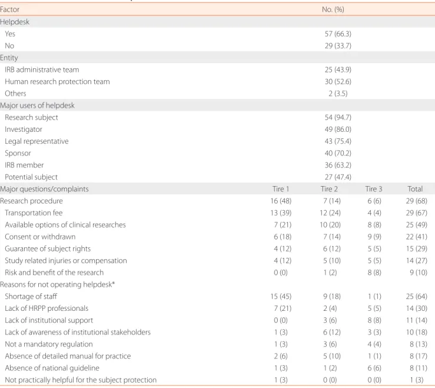Viewport: 435px width, 388px height.
Task: Click the value '43 (75.4)'
Action: point(338,141)
